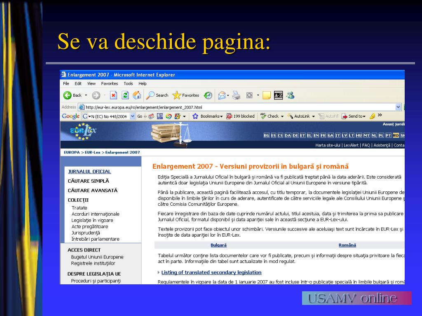Print the page with printer icon
The height and width of the screenshot is (316, 422).
point(236,95)
